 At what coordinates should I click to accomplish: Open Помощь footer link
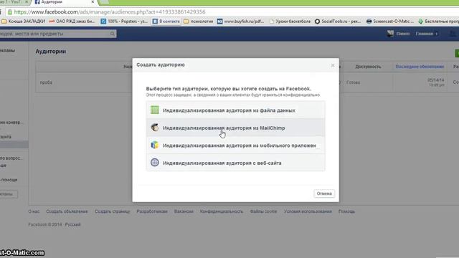pos(346,211)
